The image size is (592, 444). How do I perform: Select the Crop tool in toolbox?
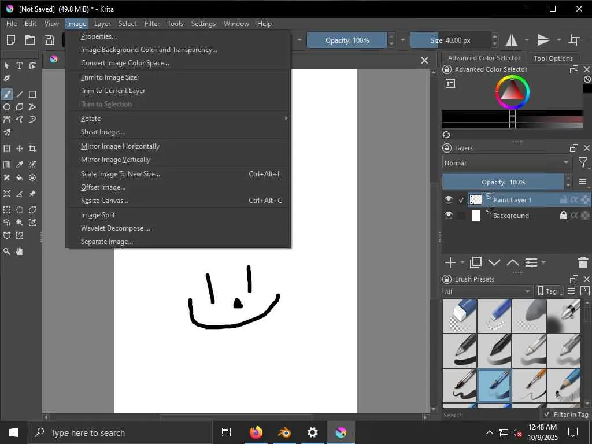click(32, 149)
